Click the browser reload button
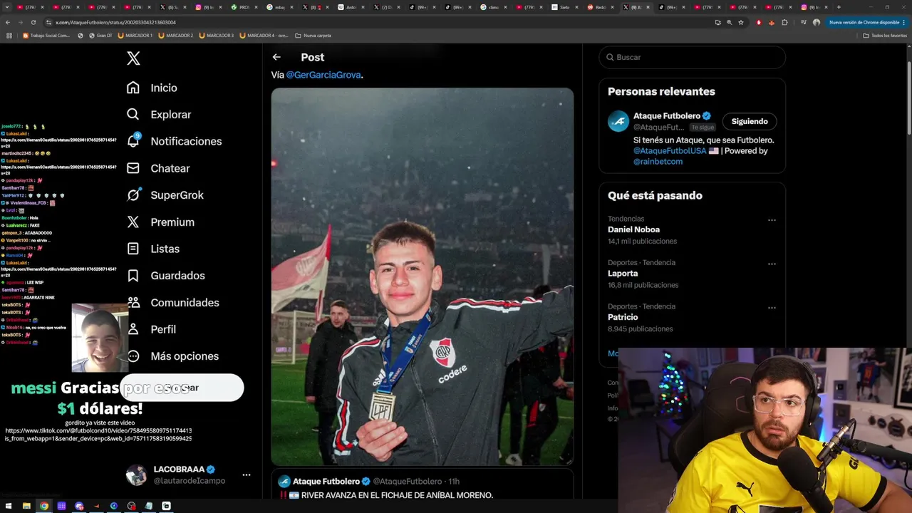 [33, 22]
